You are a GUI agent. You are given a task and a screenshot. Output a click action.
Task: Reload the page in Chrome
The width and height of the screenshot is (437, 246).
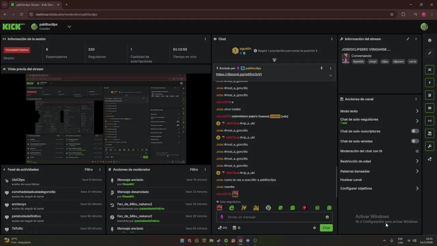(22, 14)
